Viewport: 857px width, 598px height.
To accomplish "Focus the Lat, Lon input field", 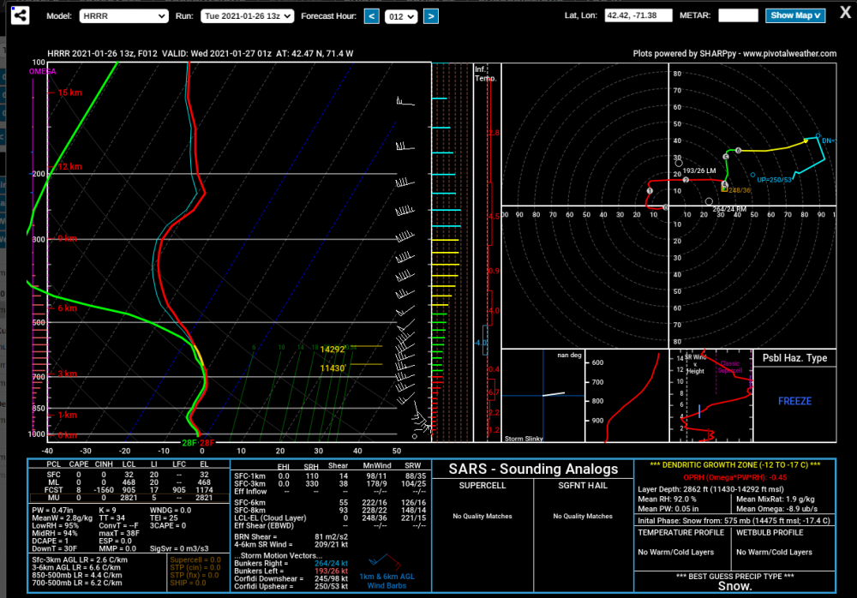I will 638,15.
